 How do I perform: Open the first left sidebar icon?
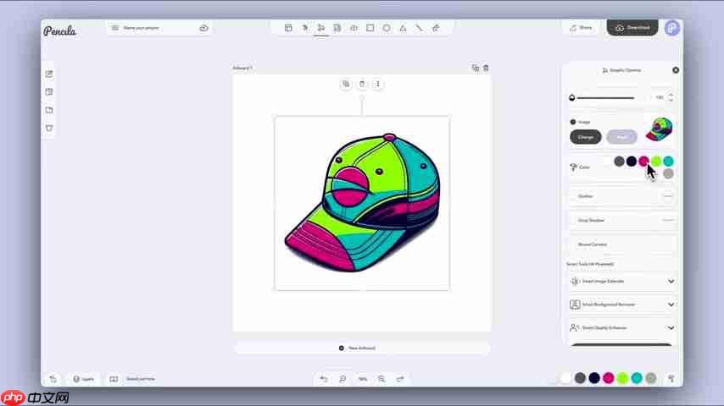coord(49,74)
